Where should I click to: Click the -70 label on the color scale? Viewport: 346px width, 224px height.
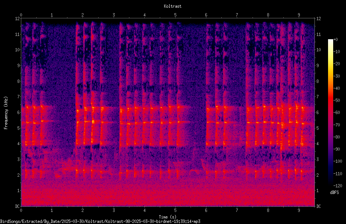tap(336, 125)
